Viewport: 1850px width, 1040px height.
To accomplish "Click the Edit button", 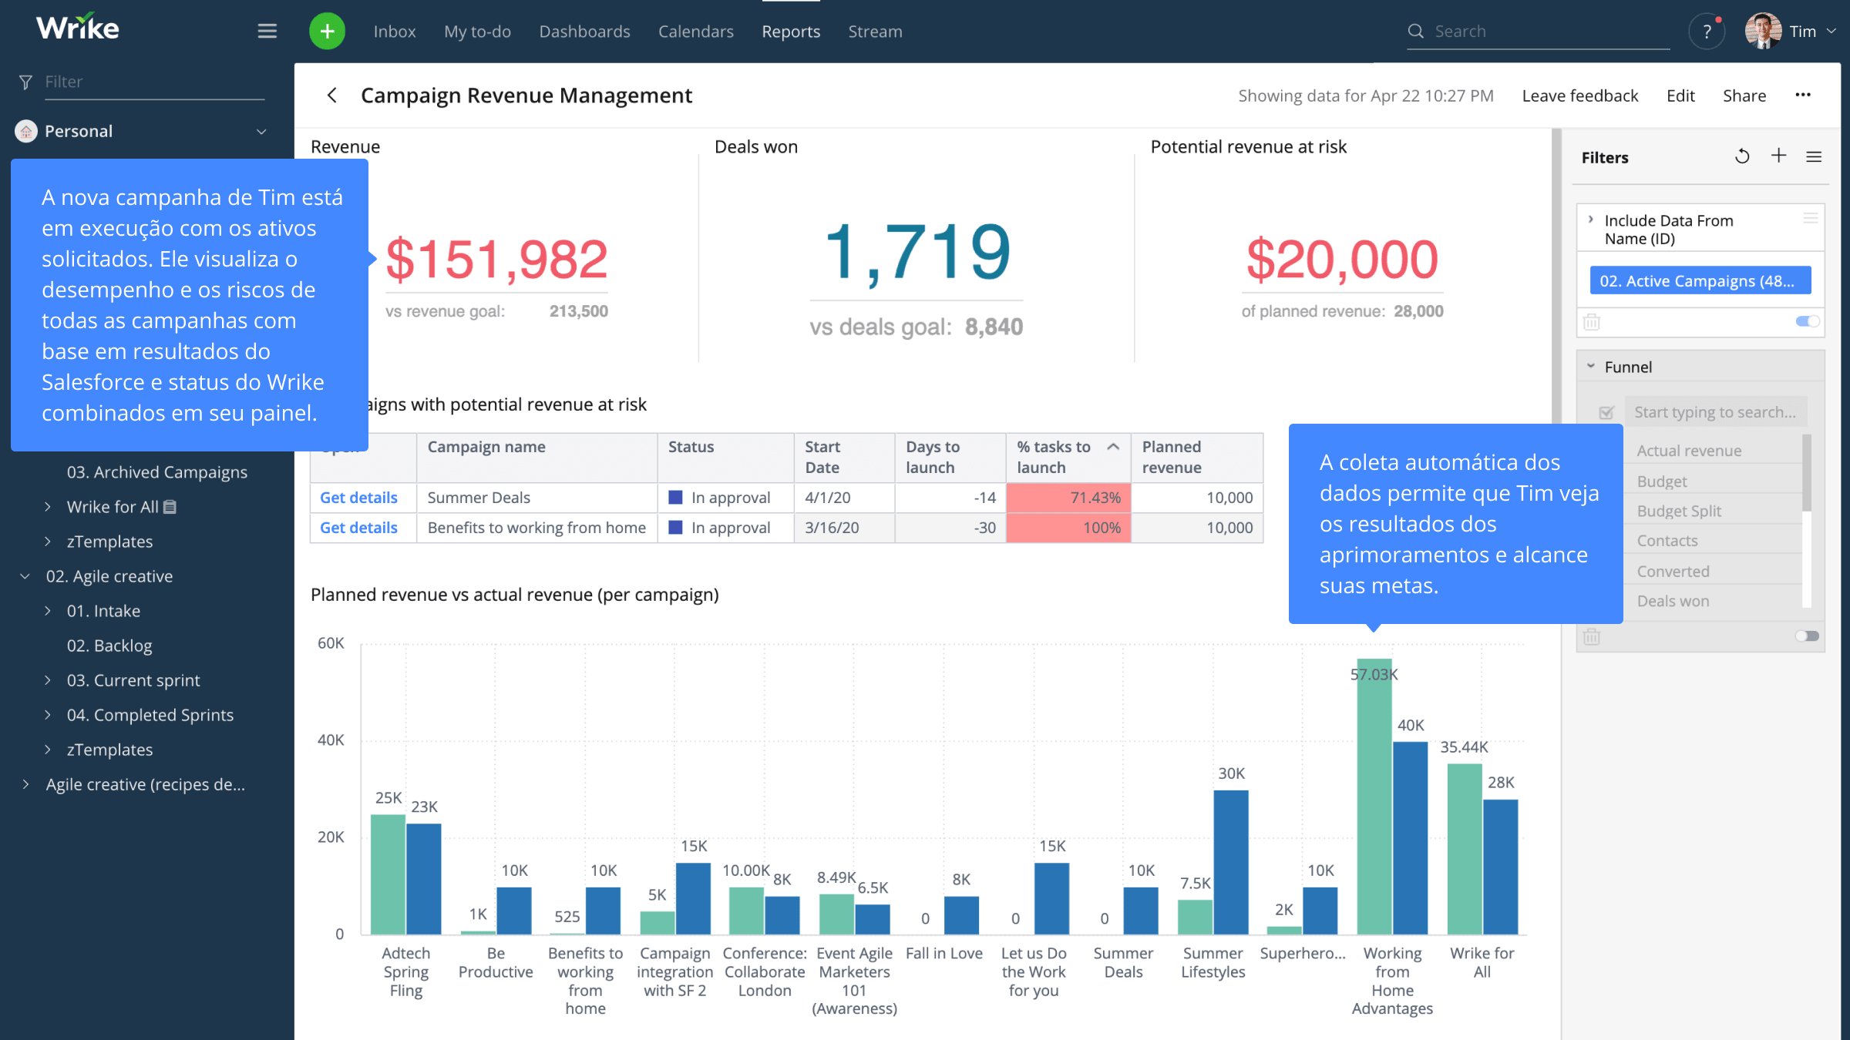I will coord(1680,96).
